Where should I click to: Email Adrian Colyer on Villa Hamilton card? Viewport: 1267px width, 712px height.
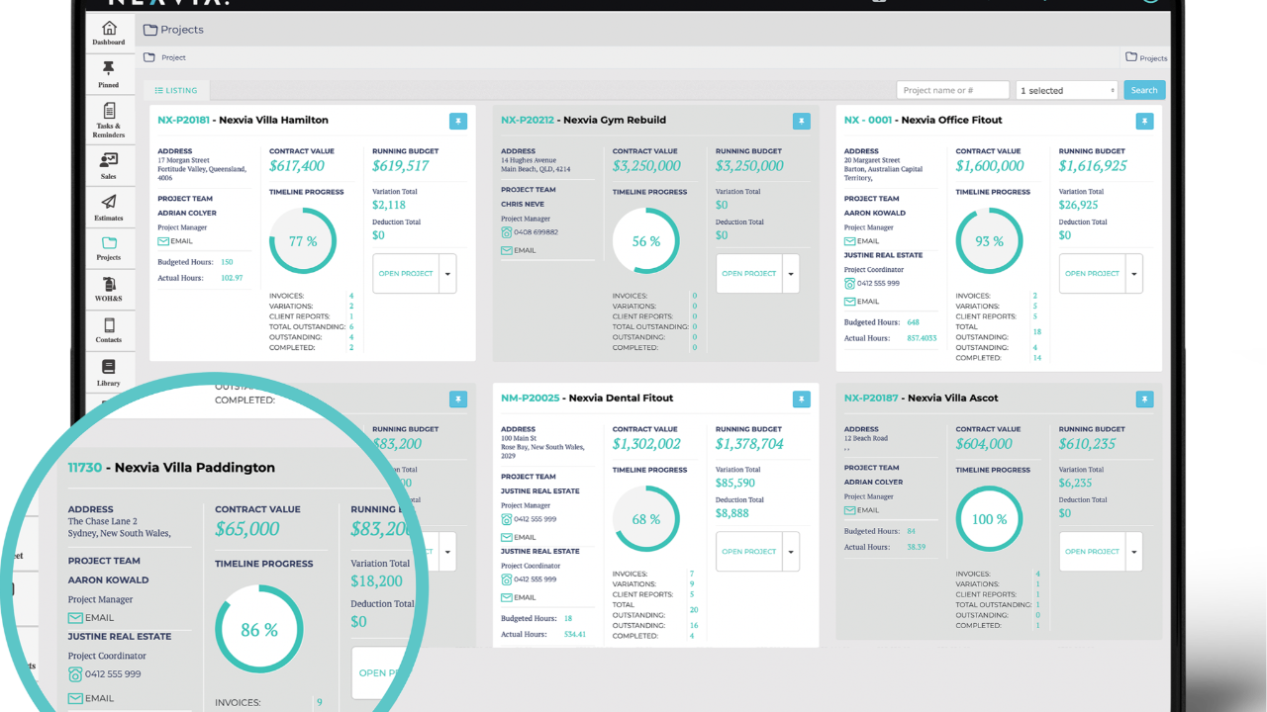pos(175,241)
